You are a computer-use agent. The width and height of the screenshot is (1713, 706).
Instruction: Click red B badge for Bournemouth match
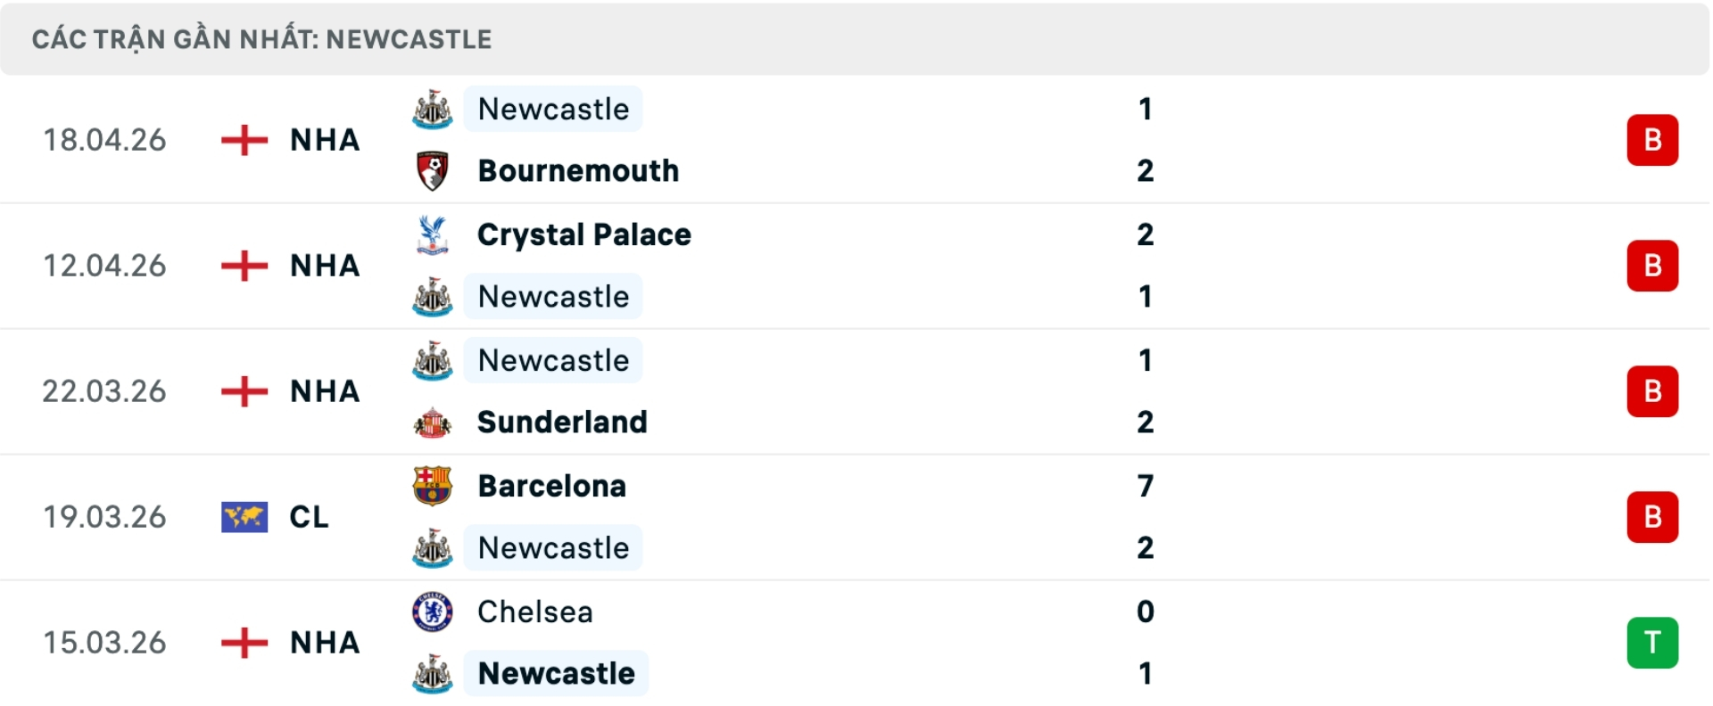[1651, 140]
